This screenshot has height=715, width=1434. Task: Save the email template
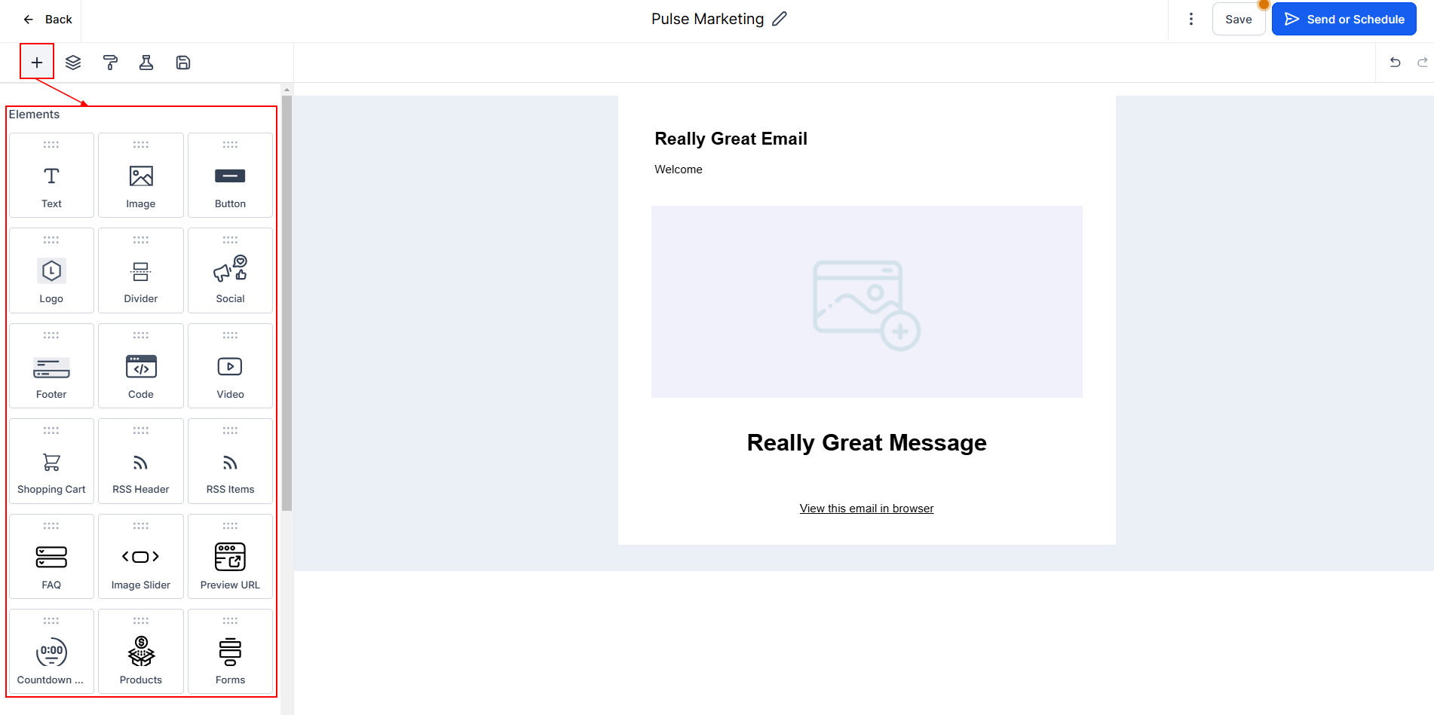click(1238, 19)
